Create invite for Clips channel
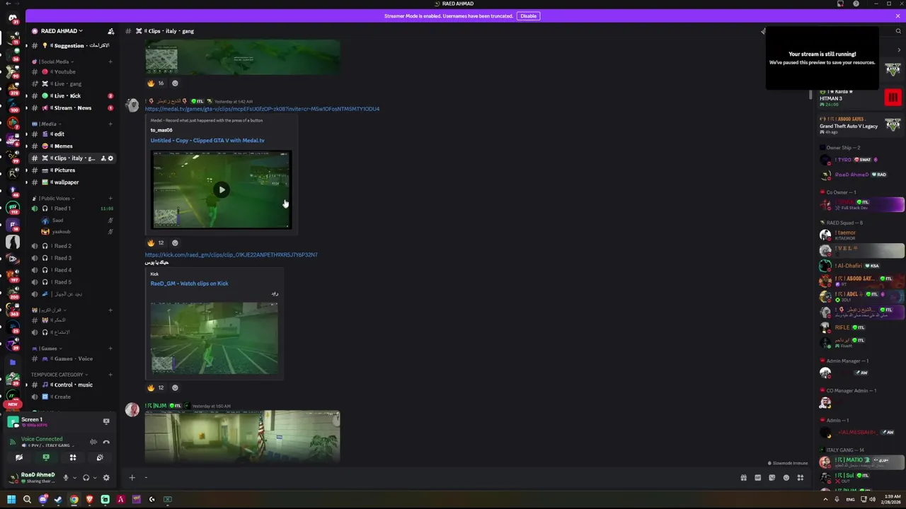 pyautogui.click(x=103, y=158)
